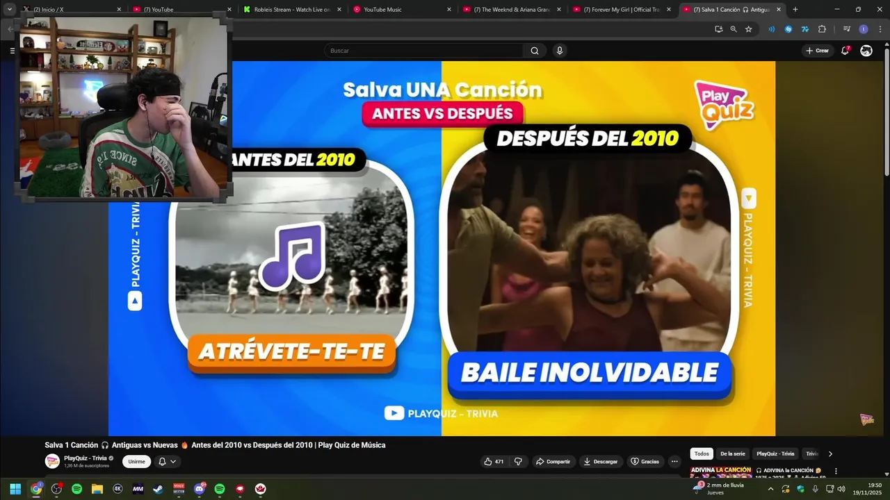890x500 pixels.
Task: Close the Salva 1 Canción tab
Action: coord(779,10)
